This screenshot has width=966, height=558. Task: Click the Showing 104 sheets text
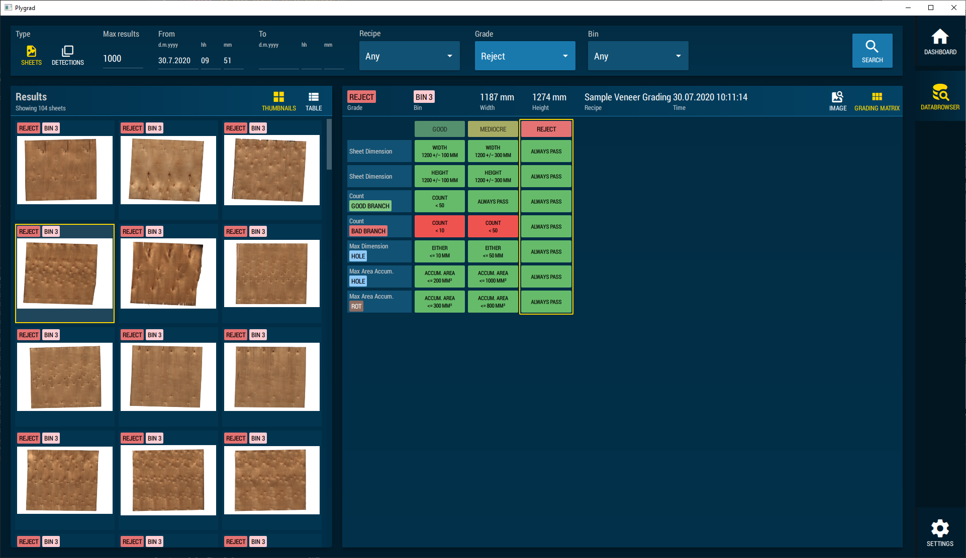pyautogui.click(x=40, y=108)
